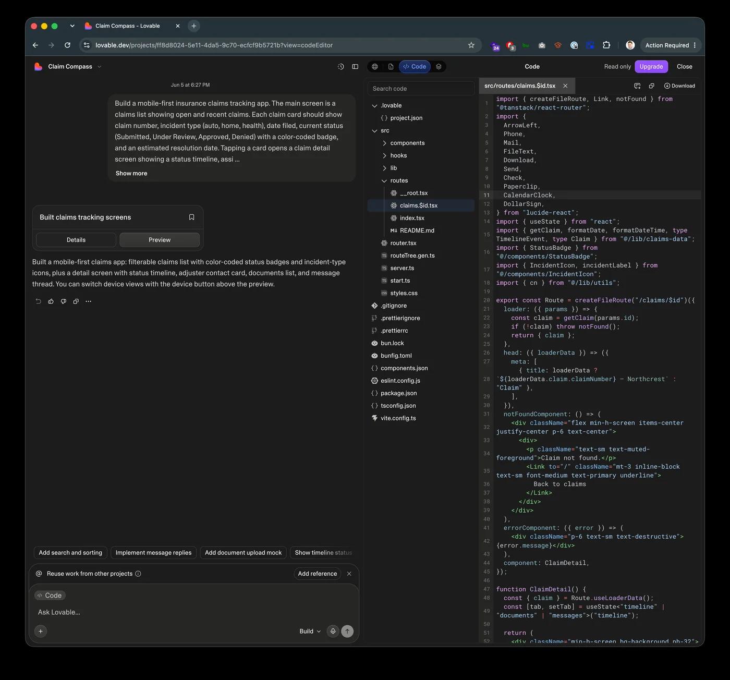Give thumbs up to the response

51,301
